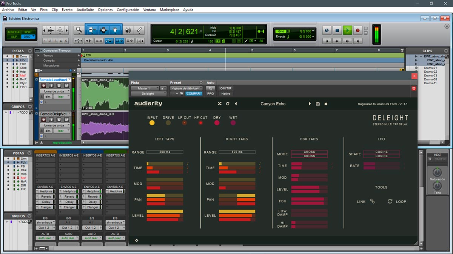Adjust the INPUT knob in Deleight
Screen dimensions: 453x254
[152, 123]
